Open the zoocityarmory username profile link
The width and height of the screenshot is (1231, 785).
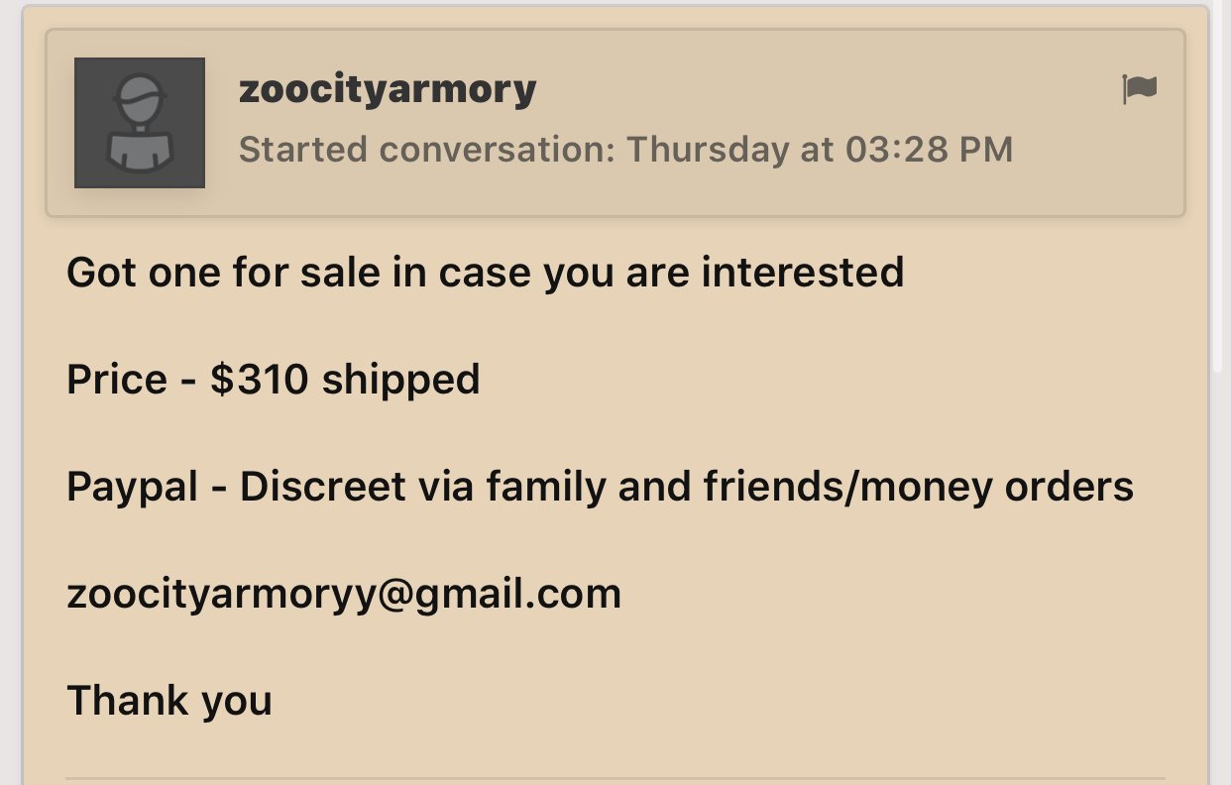[388, 90]
